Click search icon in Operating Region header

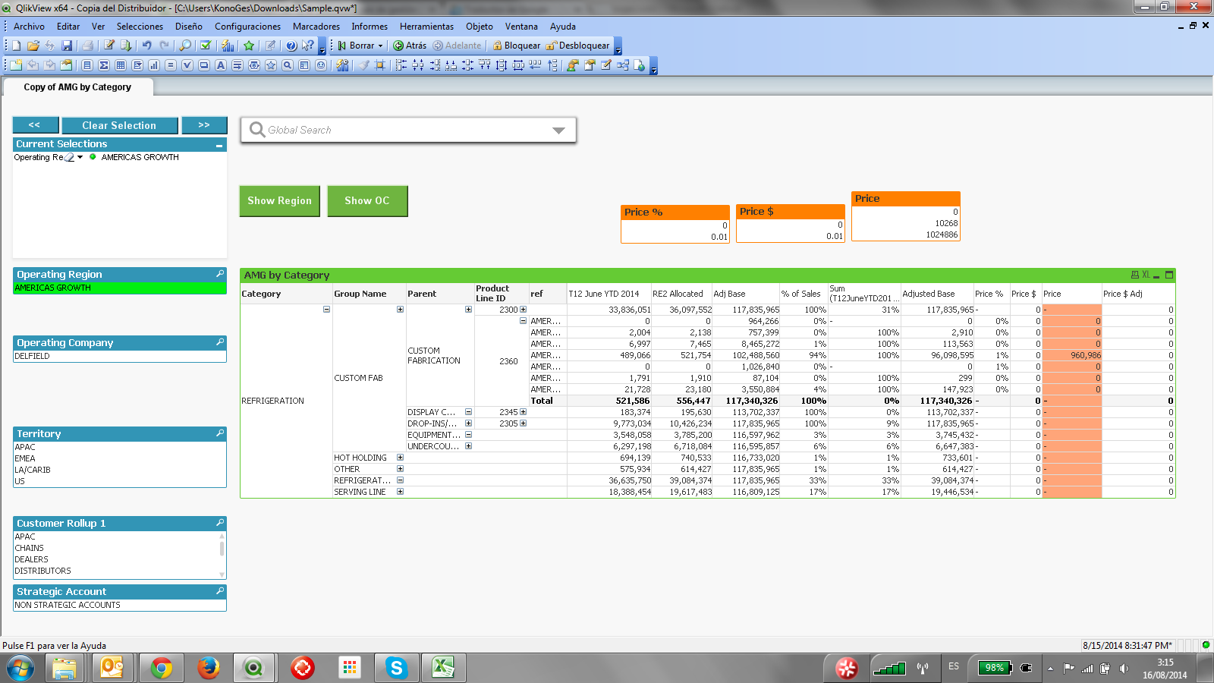tap(220, 274)
